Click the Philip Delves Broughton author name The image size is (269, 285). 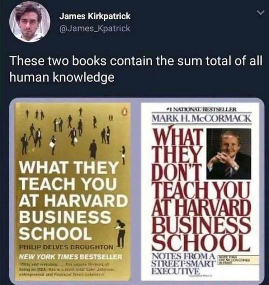tap(66, 247)
